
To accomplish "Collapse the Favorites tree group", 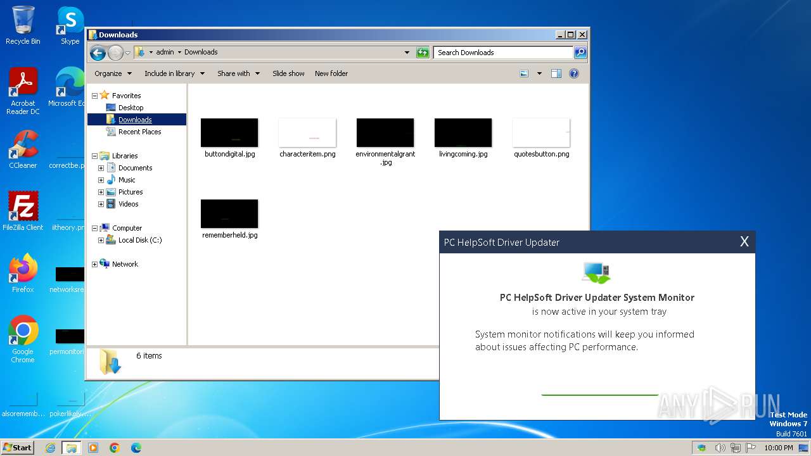I will click(x=95, y=96).
